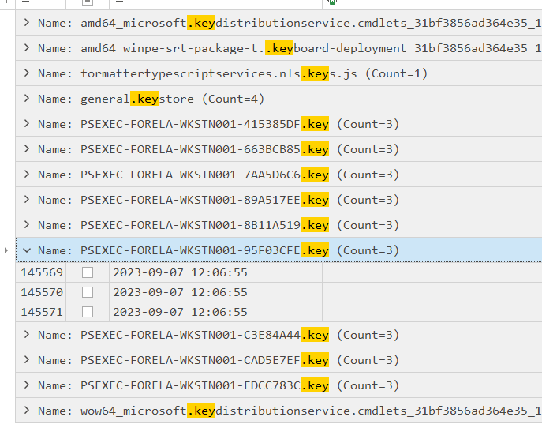Viewport: 542px width, 443px height.
Task: Tick the checkbox in row 145570
Action: tap(88, 292)
